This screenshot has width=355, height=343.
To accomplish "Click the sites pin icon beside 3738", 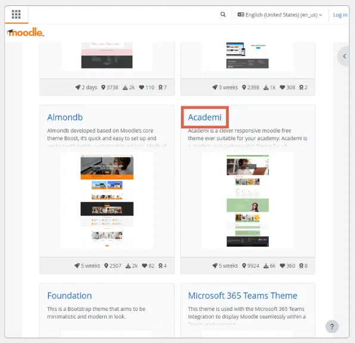I will [103, 87].
